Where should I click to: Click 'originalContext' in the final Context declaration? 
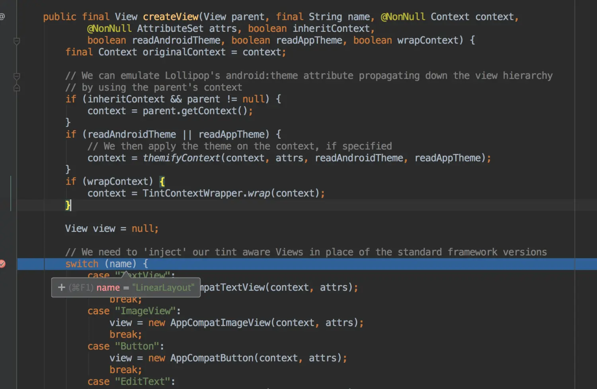(184, 52)
